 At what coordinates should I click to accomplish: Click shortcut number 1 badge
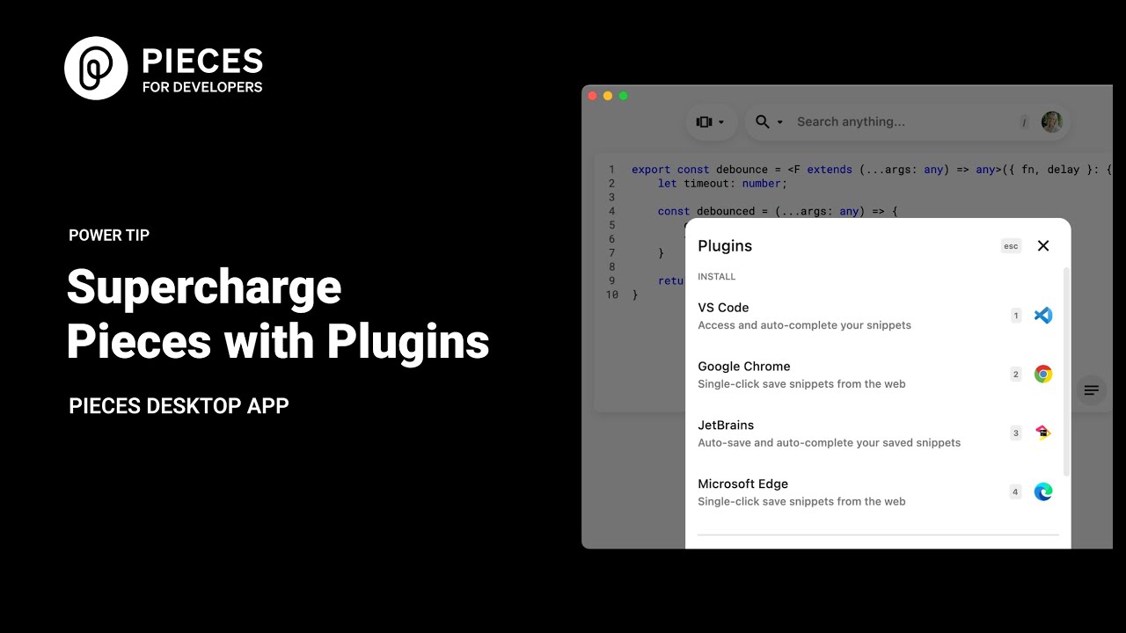(x=1016, y=316)
